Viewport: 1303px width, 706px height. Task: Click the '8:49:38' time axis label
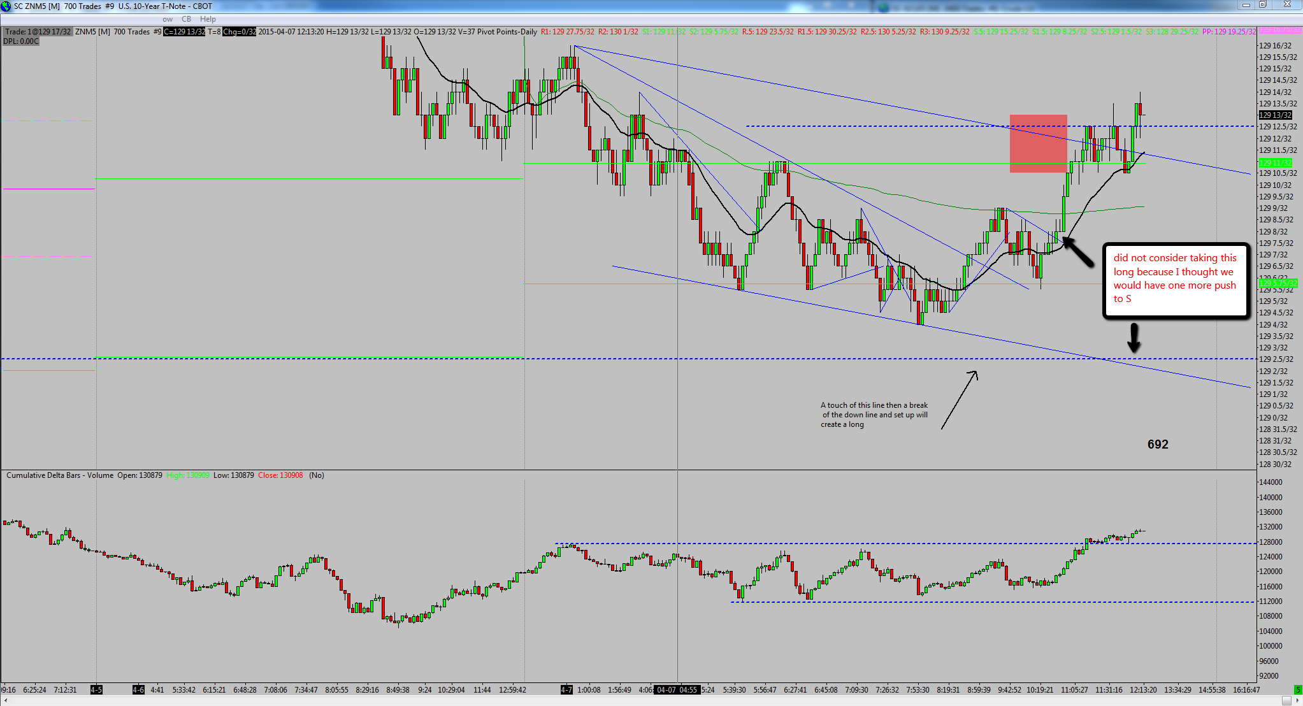coord(398,689)
